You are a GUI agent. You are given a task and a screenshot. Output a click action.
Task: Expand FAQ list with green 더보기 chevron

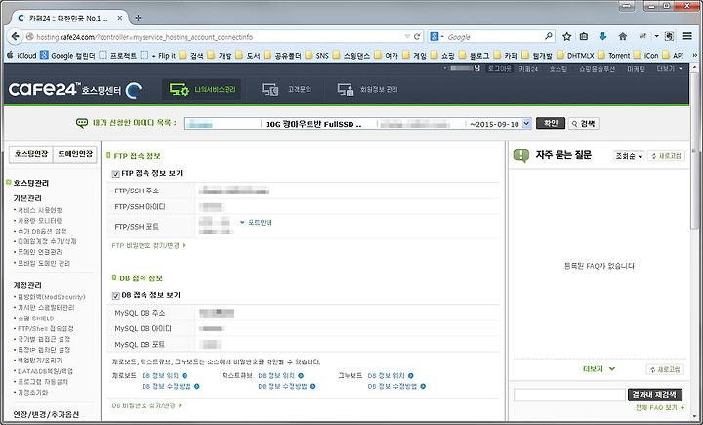tap(599, 369)
